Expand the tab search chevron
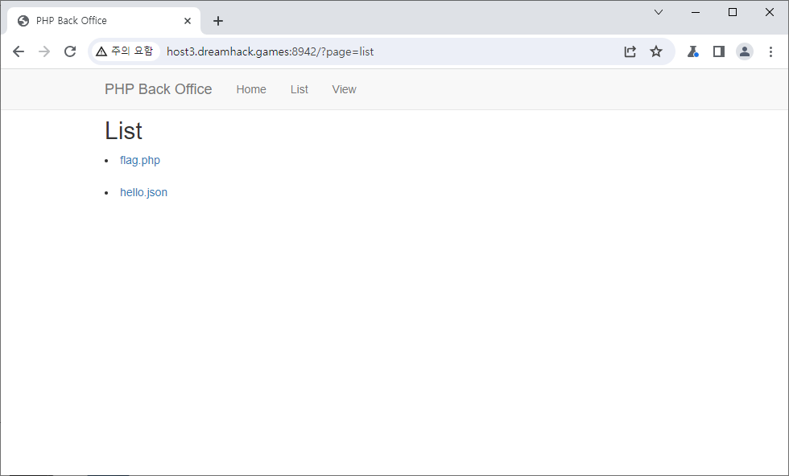 (659, 12)
